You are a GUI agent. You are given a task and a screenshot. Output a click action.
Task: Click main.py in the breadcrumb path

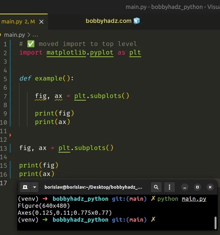pyautogui.click(x=14, y=35)
